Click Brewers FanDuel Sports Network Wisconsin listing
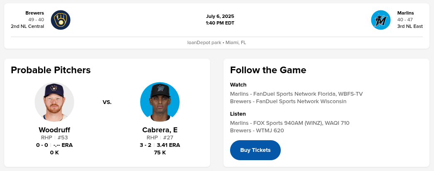This screenshot has width=434, height=171. 288,101
